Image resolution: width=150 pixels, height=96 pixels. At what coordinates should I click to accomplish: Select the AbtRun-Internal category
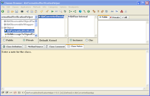pyautogui.click(x=78, y=17)
